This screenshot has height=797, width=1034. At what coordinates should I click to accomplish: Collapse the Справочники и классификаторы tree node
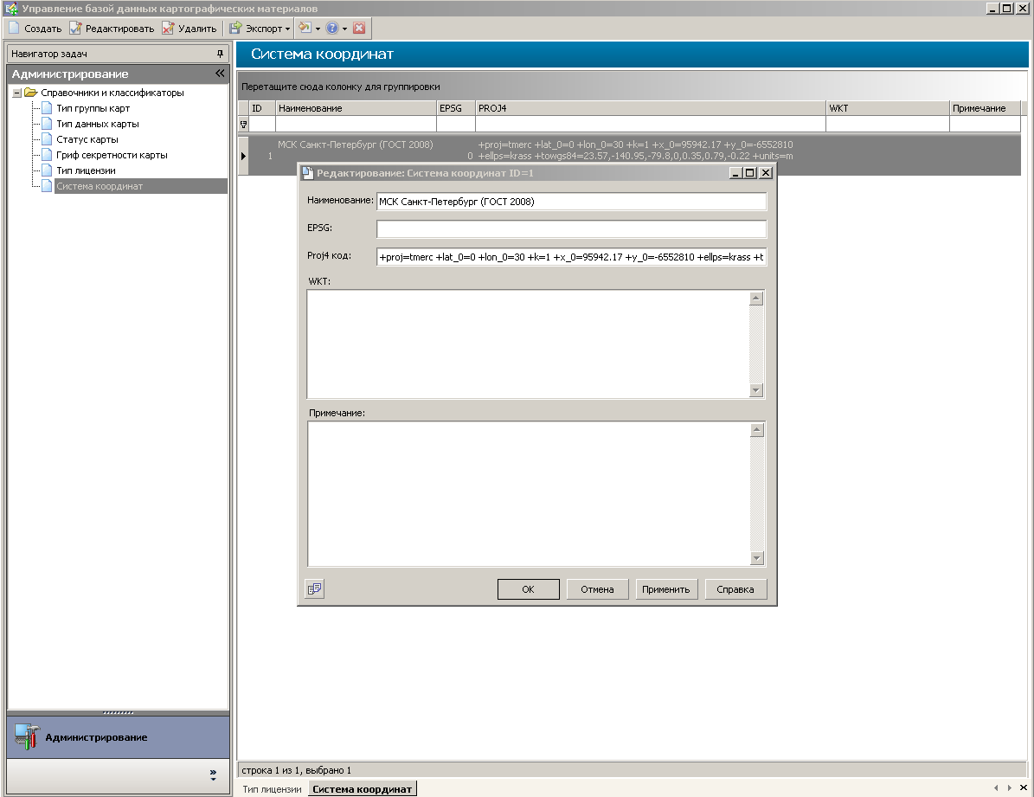tap(17, 93)
